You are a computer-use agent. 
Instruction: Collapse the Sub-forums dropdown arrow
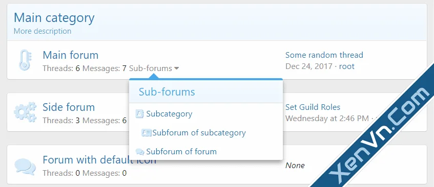pos(176,68)
